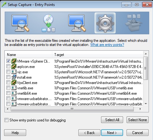Check the last vmware-usbarbitrator entry point
Image resolution: width=153 pixels, height=140 pixels.
point(8,104)
